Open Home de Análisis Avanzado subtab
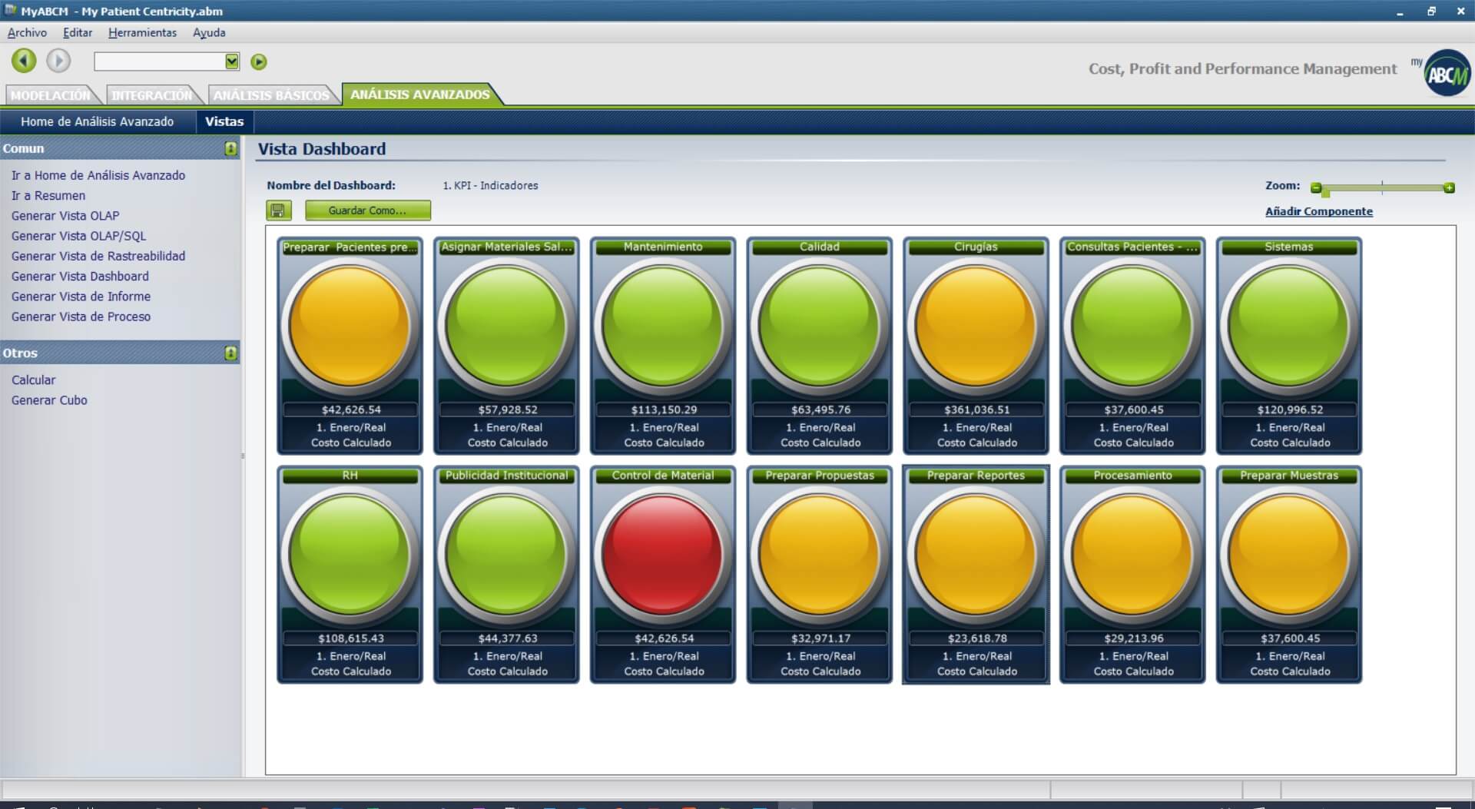Viewport: 1475px width, 809px height. tap(98, 121)
